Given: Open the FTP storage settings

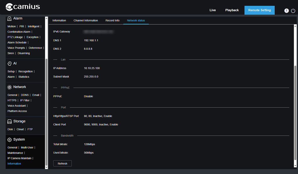Looking at the screenshot, I should tap(30, 129).
